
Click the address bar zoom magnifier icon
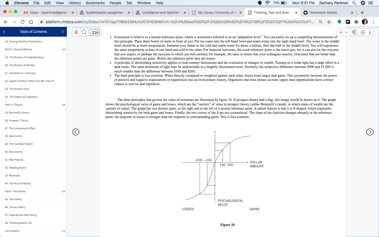(321, 22)
